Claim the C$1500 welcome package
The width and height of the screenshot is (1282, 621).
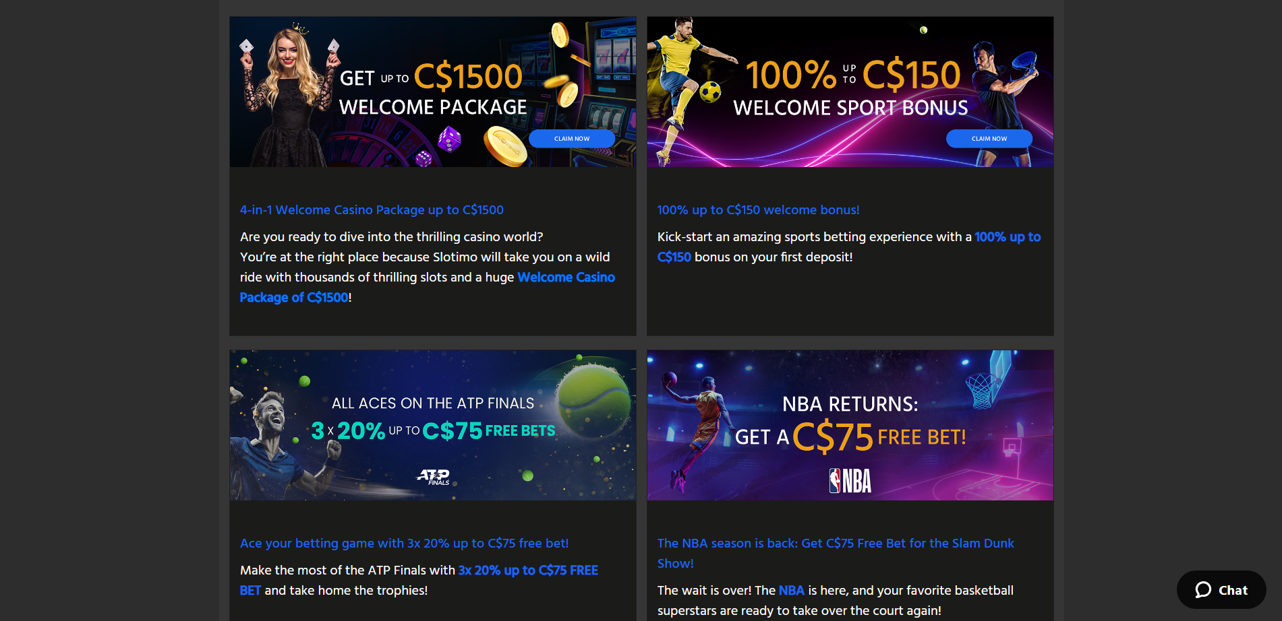coord(571,139)
